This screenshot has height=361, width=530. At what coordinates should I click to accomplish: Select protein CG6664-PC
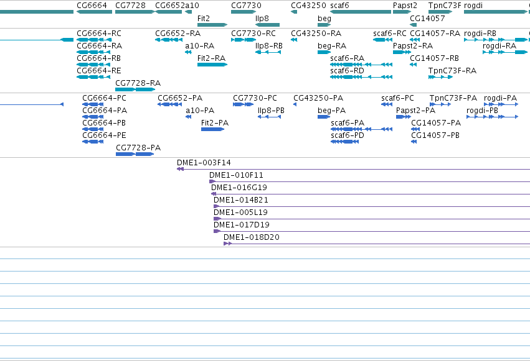[93, 104]
